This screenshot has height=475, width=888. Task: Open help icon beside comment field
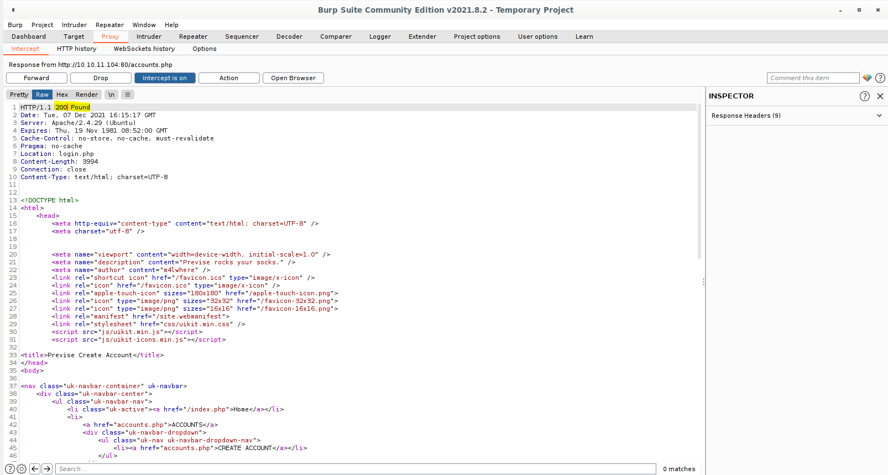tap(880, 78)
